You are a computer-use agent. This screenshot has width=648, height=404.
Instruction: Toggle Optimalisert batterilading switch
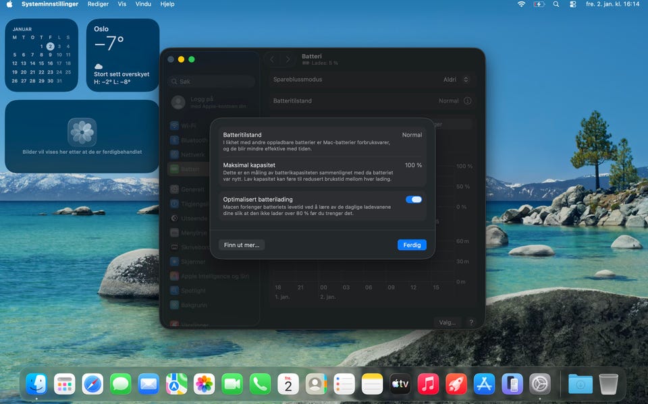point(414,200)
